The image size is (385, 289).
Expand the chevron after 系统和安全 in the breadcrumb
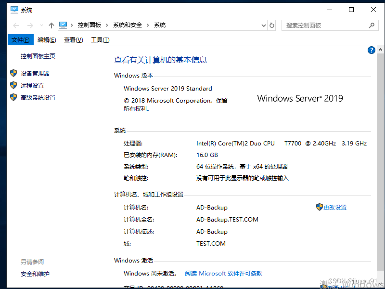148,26
